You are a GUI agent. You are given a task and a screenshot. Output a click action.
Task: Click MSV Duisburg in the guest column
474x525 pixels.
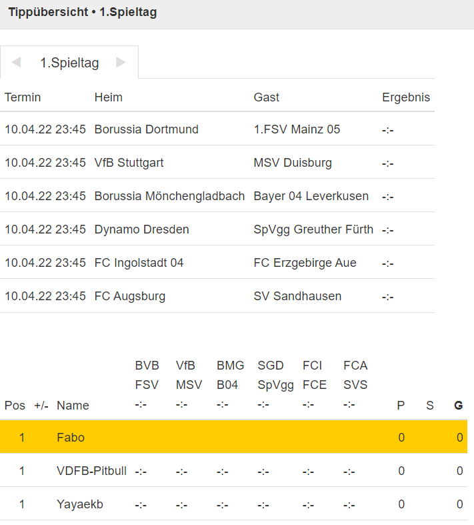293,163
